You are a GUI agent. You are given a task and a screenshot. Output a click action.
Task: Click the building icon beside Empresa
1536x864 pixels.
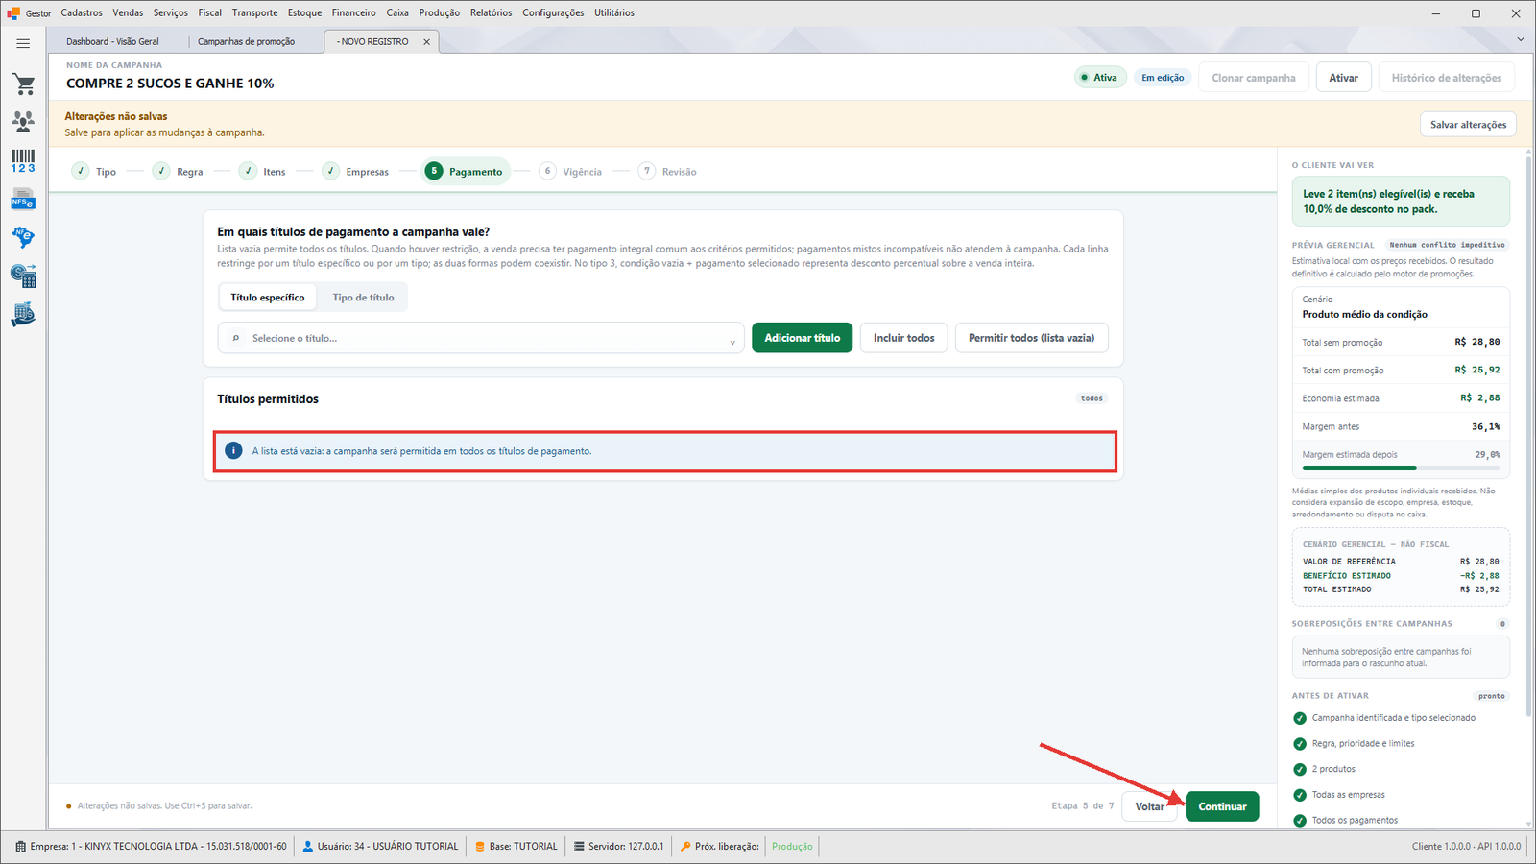[x=21, y=847]
